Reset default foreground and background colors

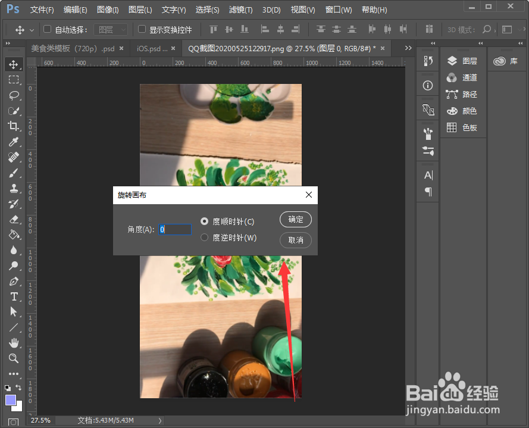[8, 388]
